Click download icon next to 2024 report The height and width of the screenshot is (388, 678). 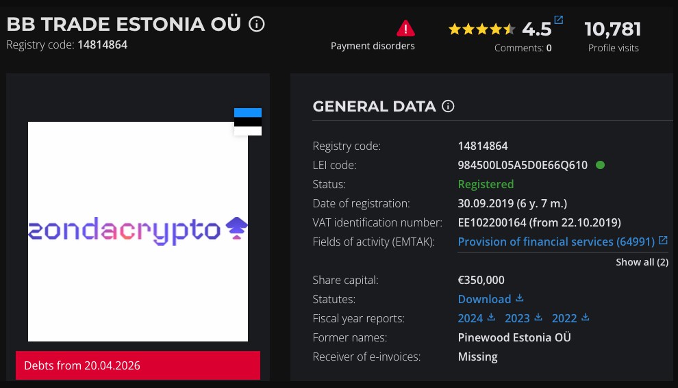pyautogui.click(x=491, y=317)
